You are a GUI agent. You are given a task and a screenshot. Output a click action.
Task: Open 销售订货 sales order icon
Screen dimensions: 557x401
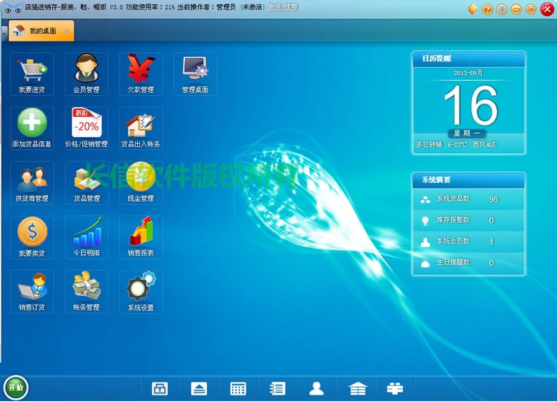(32, 292)
